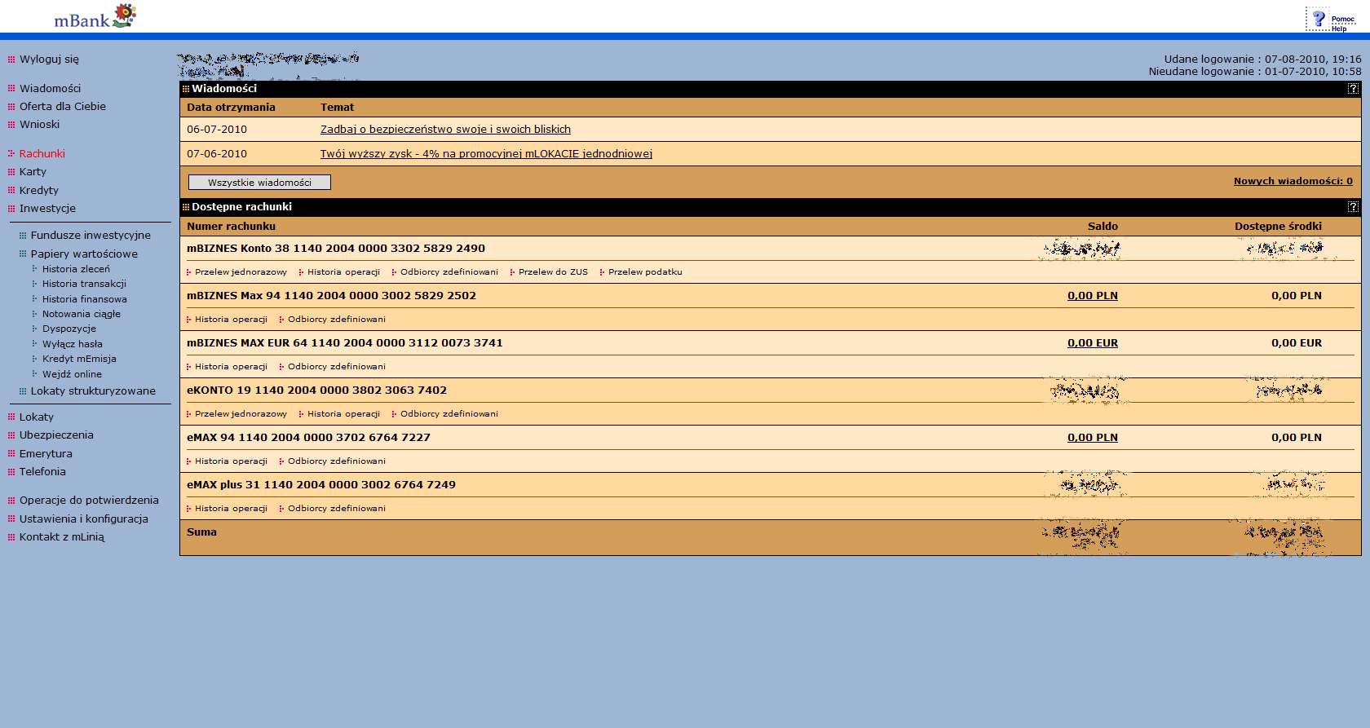Open Odbiorcy zdefiniowani for eKONTO

tap(449, 414)
